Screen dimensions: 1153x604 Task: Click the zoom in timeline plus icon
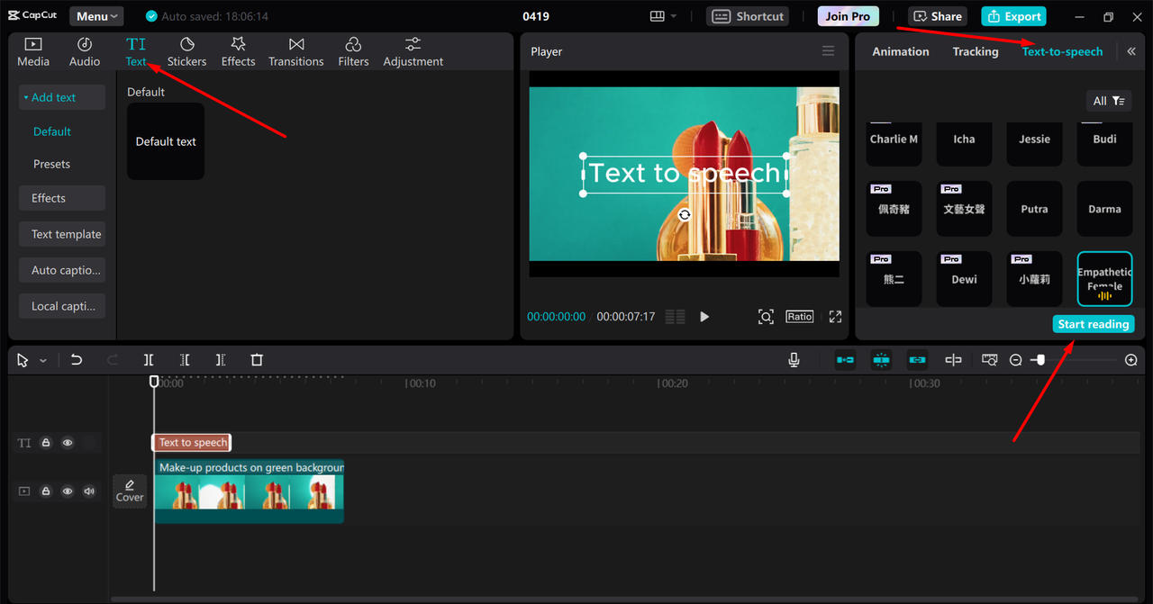[1131, 360]
